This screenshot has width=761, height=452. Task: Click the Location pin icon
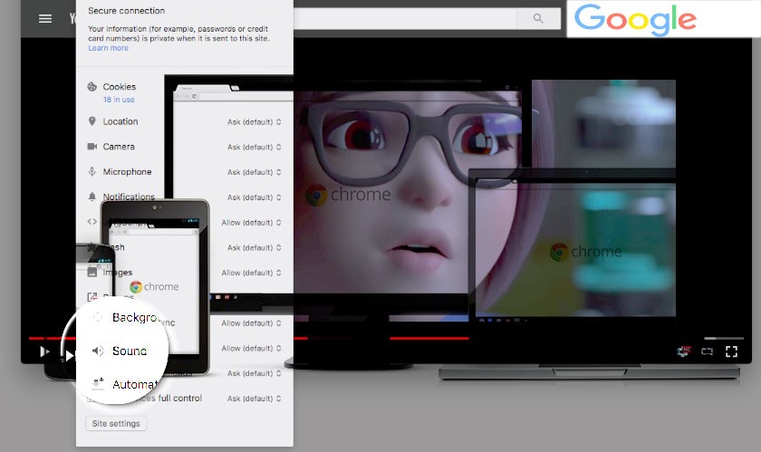tap(92, 121)
